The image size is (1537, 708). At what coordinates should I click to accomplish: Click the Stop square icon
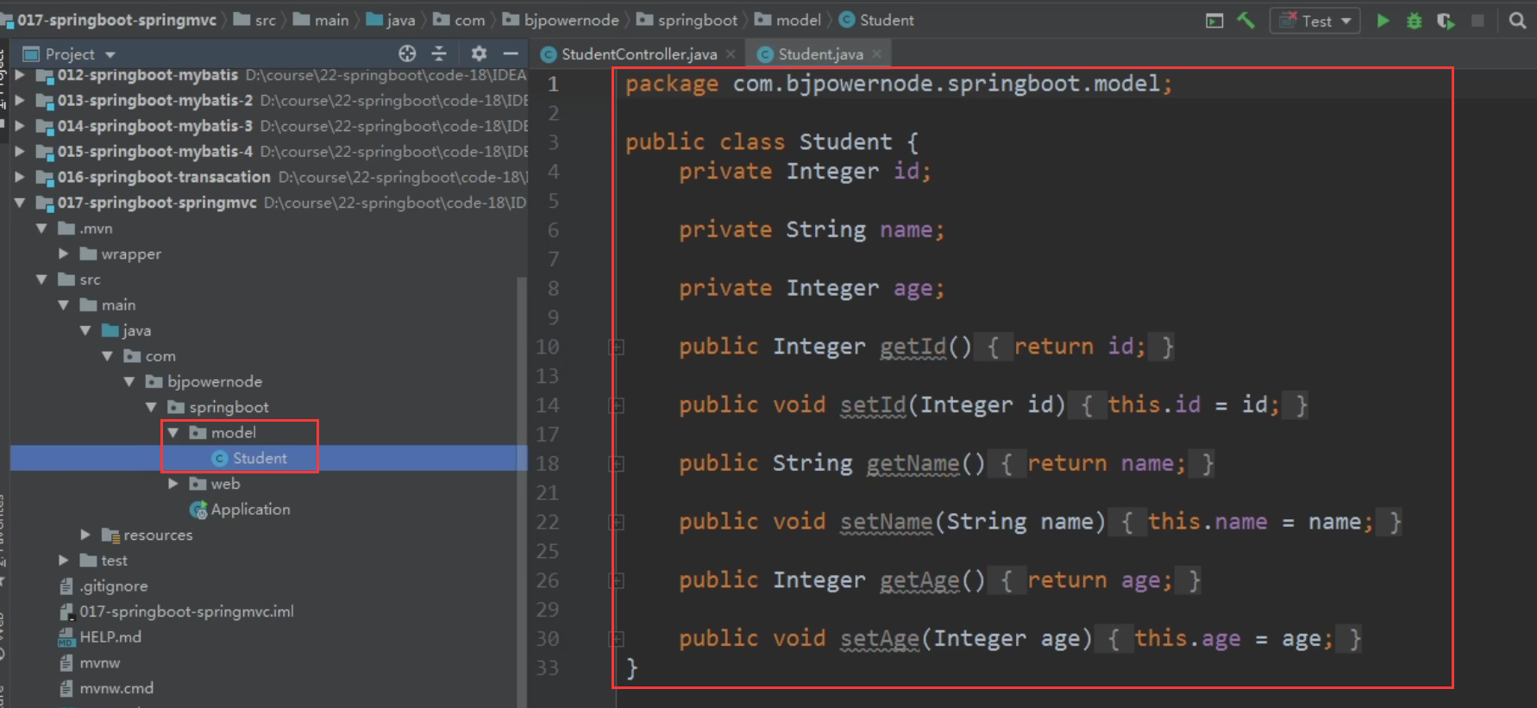pyautogui.click(x=1477, y=21)
